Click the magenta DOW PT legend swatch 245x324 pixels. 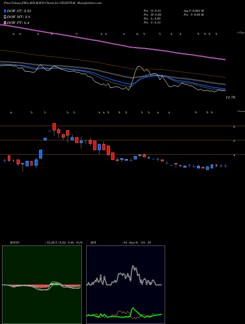5,23
